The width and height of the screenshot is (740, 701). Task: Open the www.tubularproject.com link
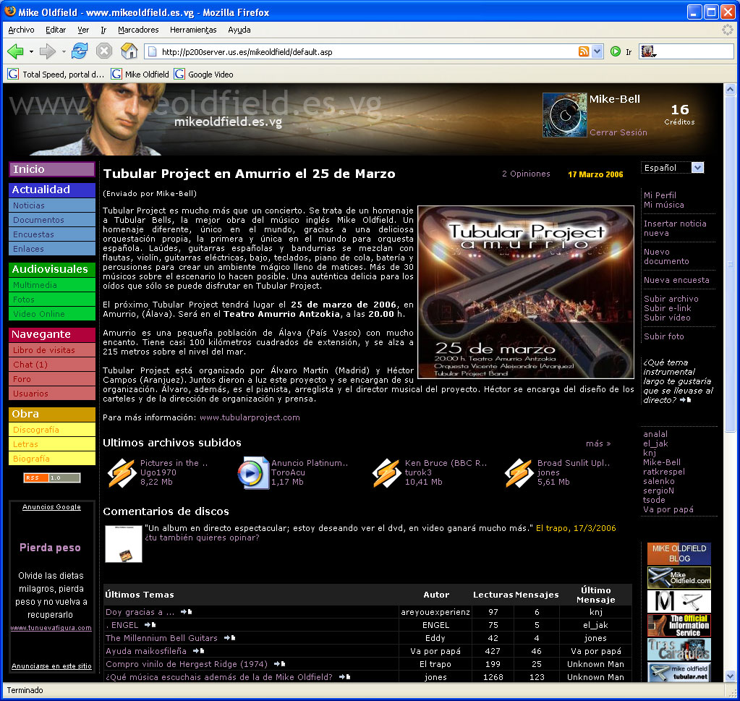[250, 417]
